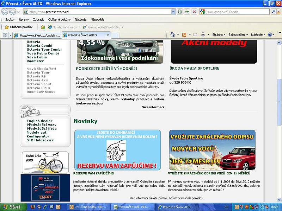
Task: Click the Home house icon
Action: [x=173, y=34]
